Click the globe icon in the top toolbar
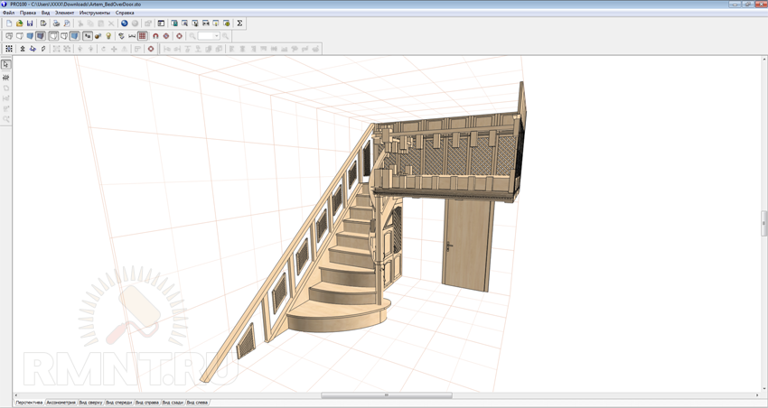Screen dimensions: 768x408 [x=125, y=23]
